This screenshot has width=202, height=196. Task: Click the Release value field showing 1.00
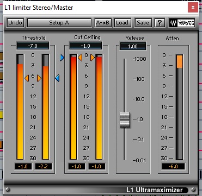pyautogui.click(x=133, y=46)
